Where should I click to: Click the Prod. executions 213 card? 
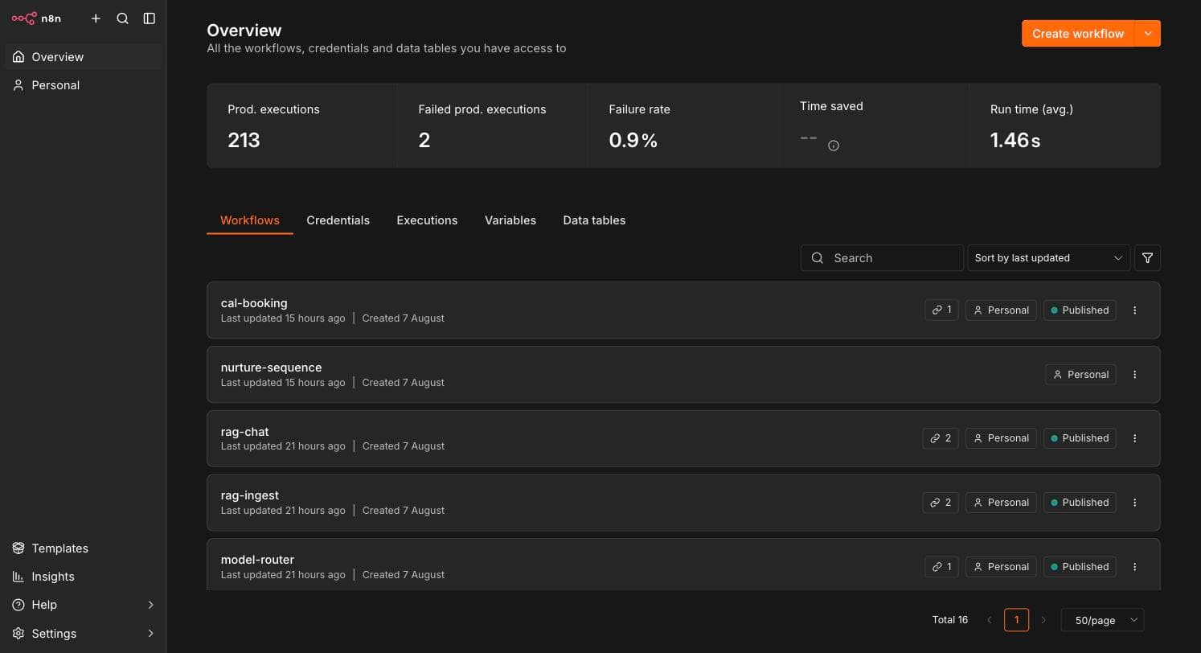pos(301,126)
